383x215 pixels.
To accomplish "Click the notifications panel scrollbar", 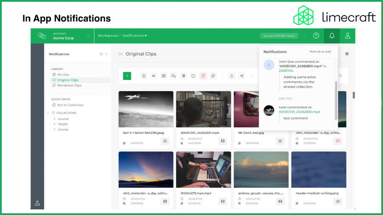I will click(x=336, y=100).
